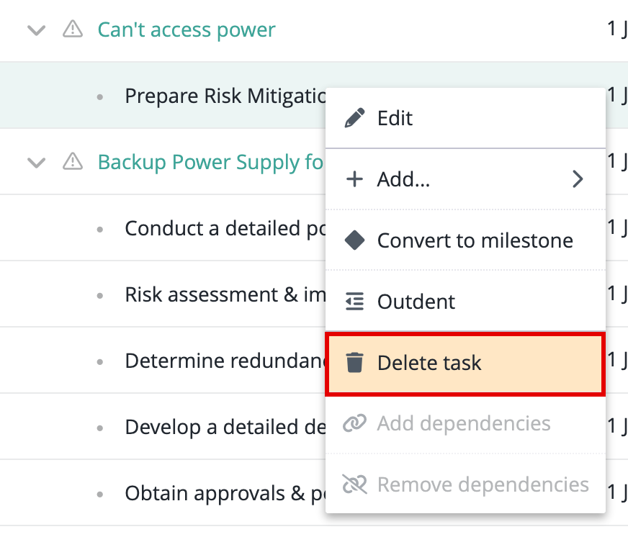The height and width of the screenshot is (537, 628).
Task: Click the Remove dependencies broken-link icon
Action: [354, 485]
